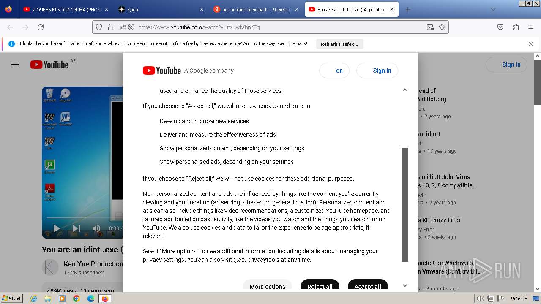Open the network icon in system tray
Image resolution: width=541 pixels, height=304 pixels.
point(490,299)
